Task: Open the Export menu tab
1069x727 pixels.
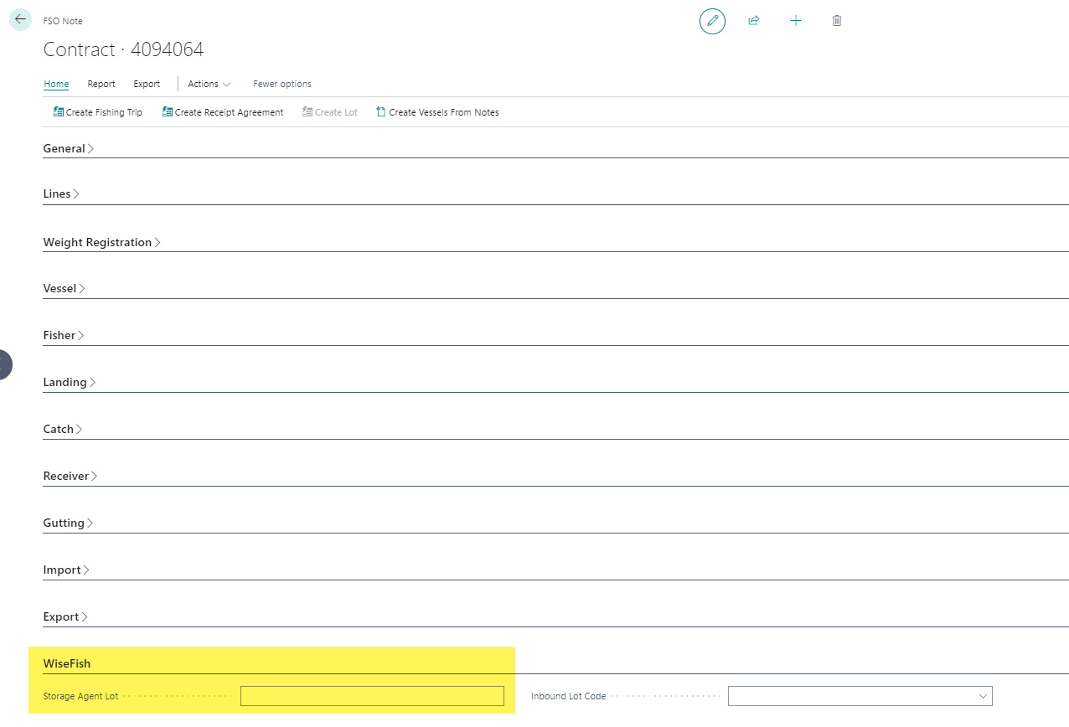Action: tap(147, 84)
